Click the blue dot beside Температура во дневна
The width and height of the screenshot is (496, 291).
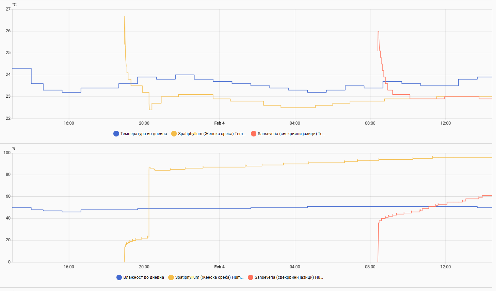[116, 134]
